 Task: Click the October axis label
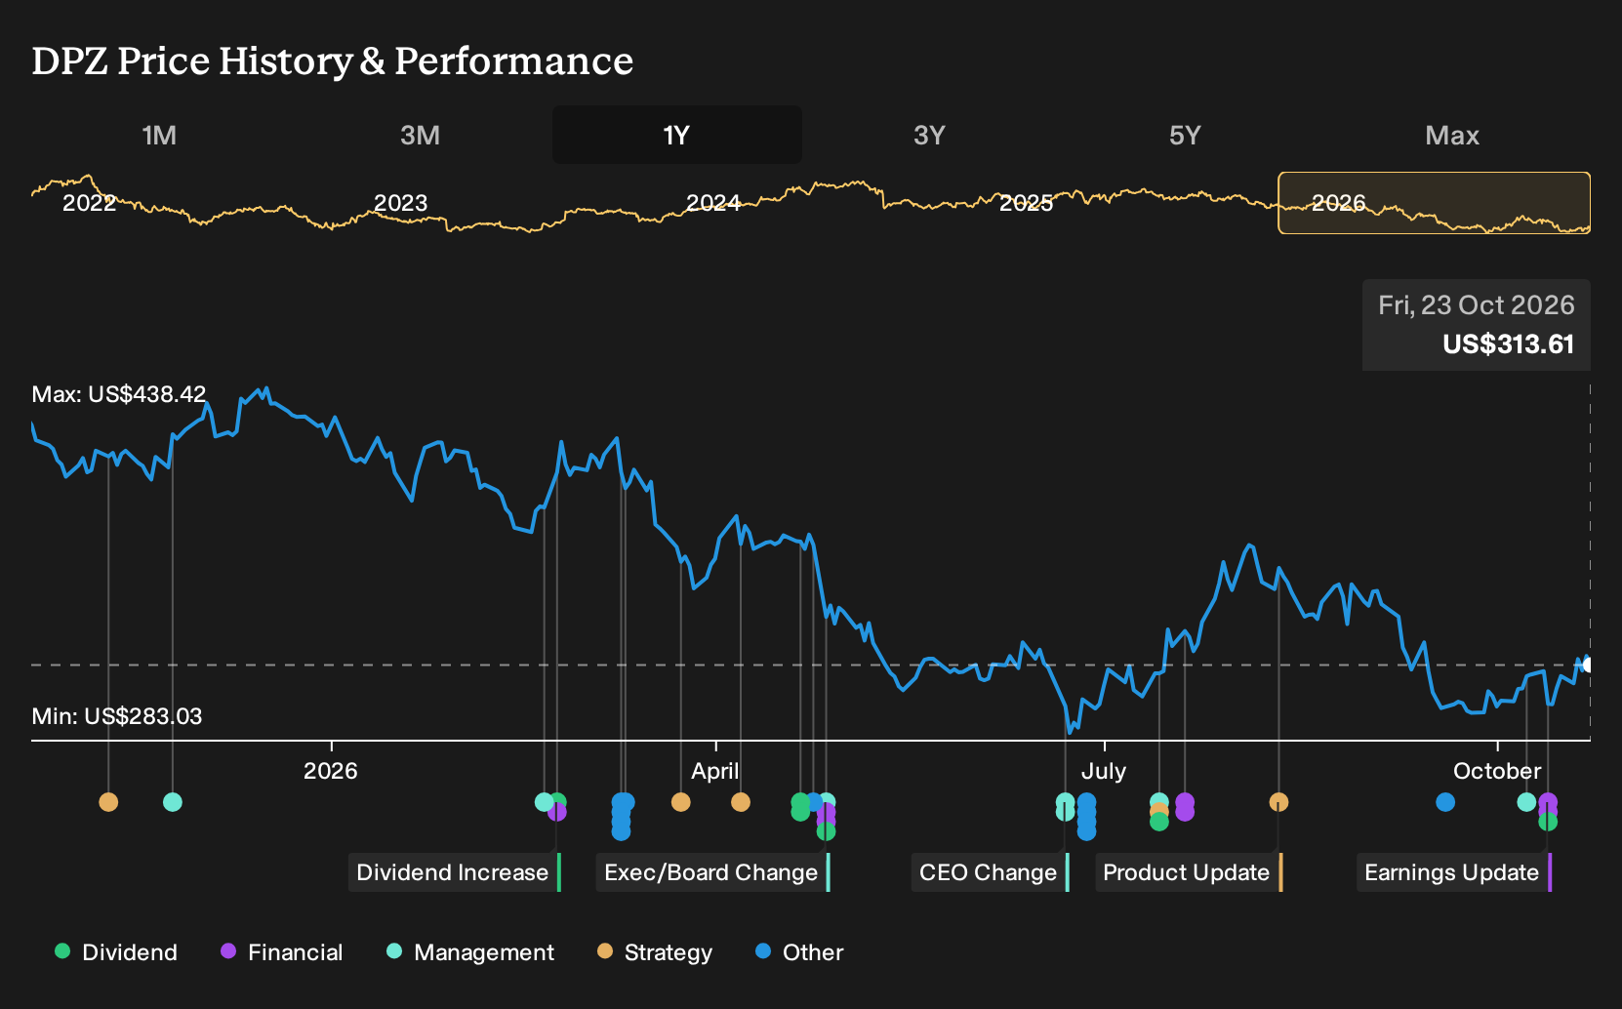[1497, 771]
